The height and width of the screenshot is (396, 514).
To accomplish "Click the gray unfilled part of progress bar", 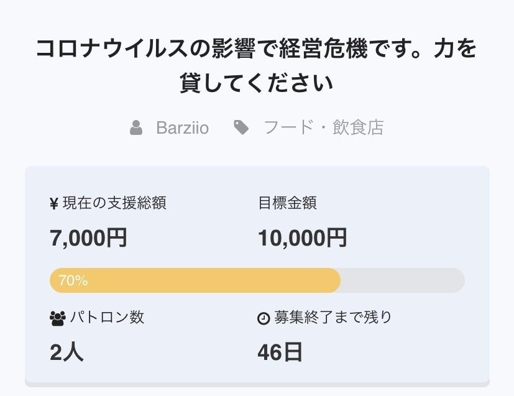I will pos(403,281).
